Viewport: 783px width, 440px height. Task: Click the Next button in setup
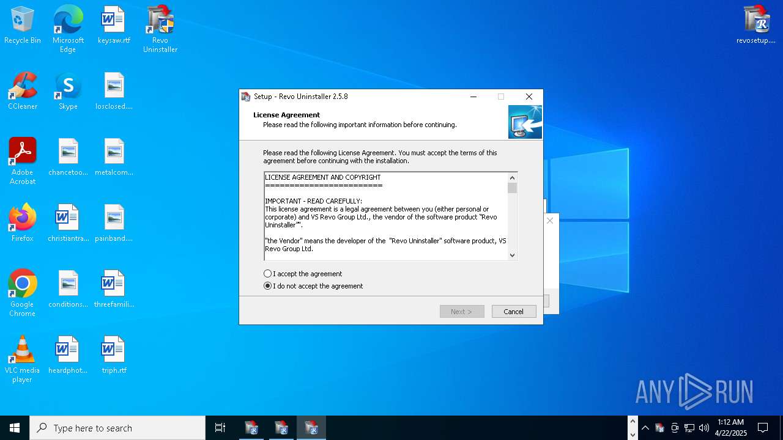[462, 312]
